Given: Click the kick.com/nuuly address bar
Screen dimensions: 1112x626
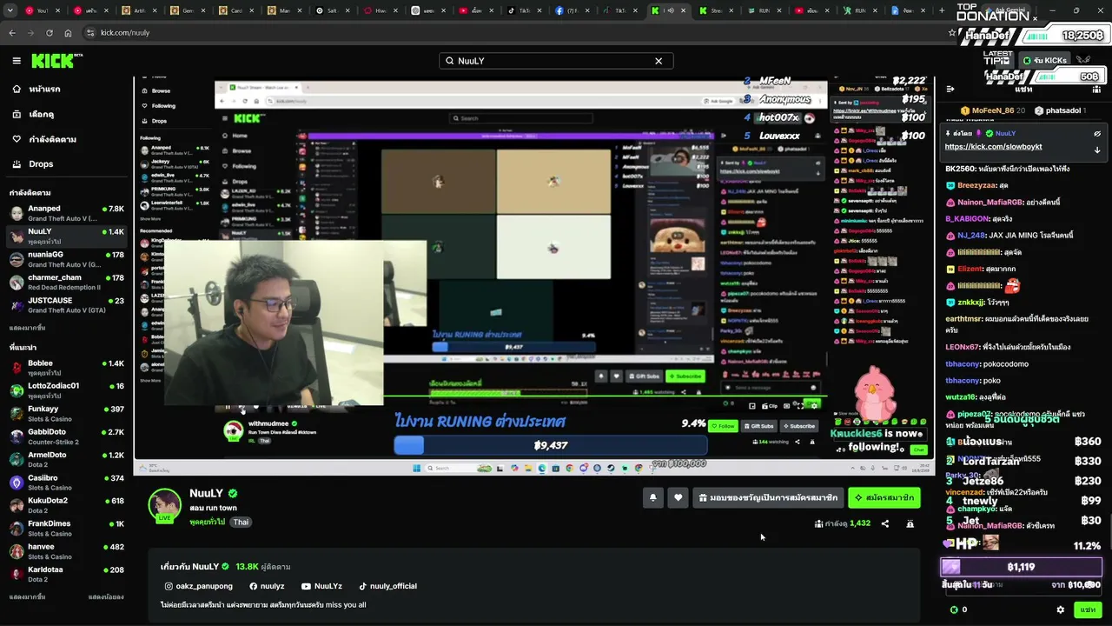Looking at the screenshot, I should point(521,32).
